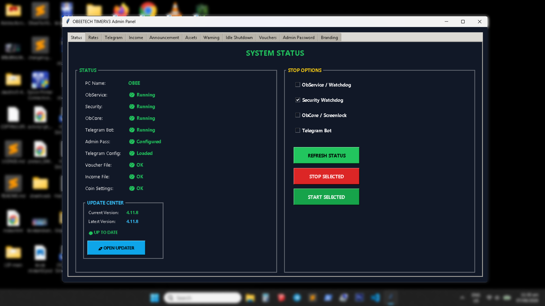Click the Loaded text for Telegram Config

(144, 153)
